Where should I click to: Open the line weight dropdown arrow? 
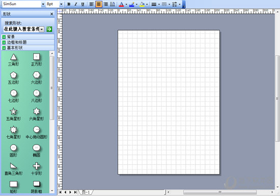coord(159,4)
